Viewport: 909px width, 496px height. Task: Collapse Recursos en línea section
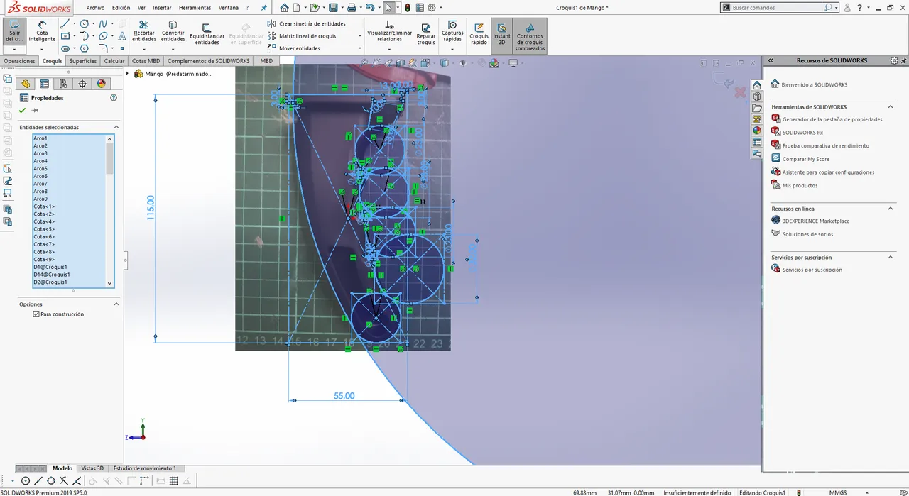pyautogui.click(x=891, y=209)
